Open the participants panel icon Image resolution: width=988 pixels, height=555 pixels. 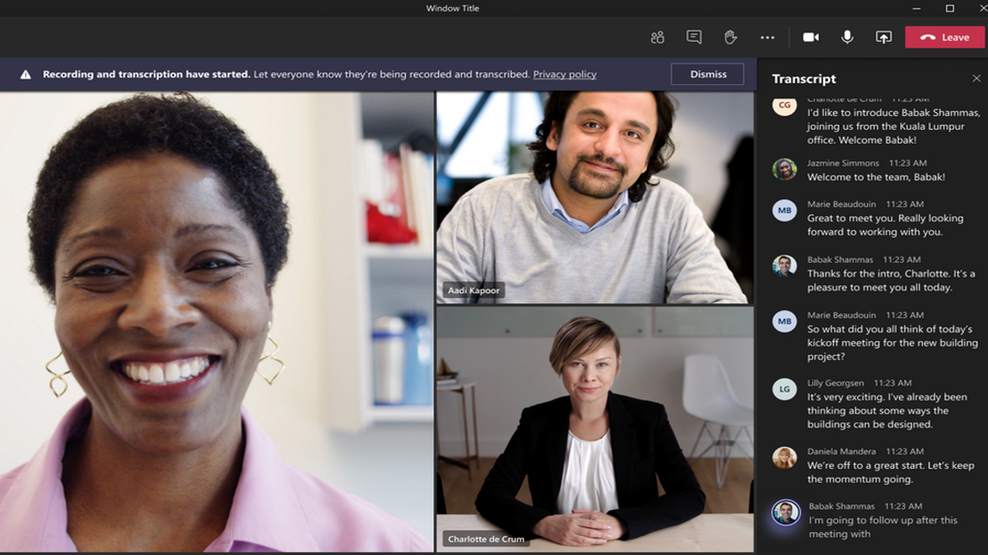[657, 37]
